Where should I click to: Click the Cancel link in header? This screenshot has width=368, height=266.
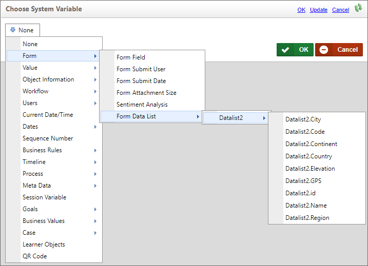[340, 10]
